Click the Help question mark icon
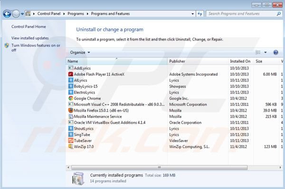The width and height of the screenshot is (285, 189). (x=275, y=53)
